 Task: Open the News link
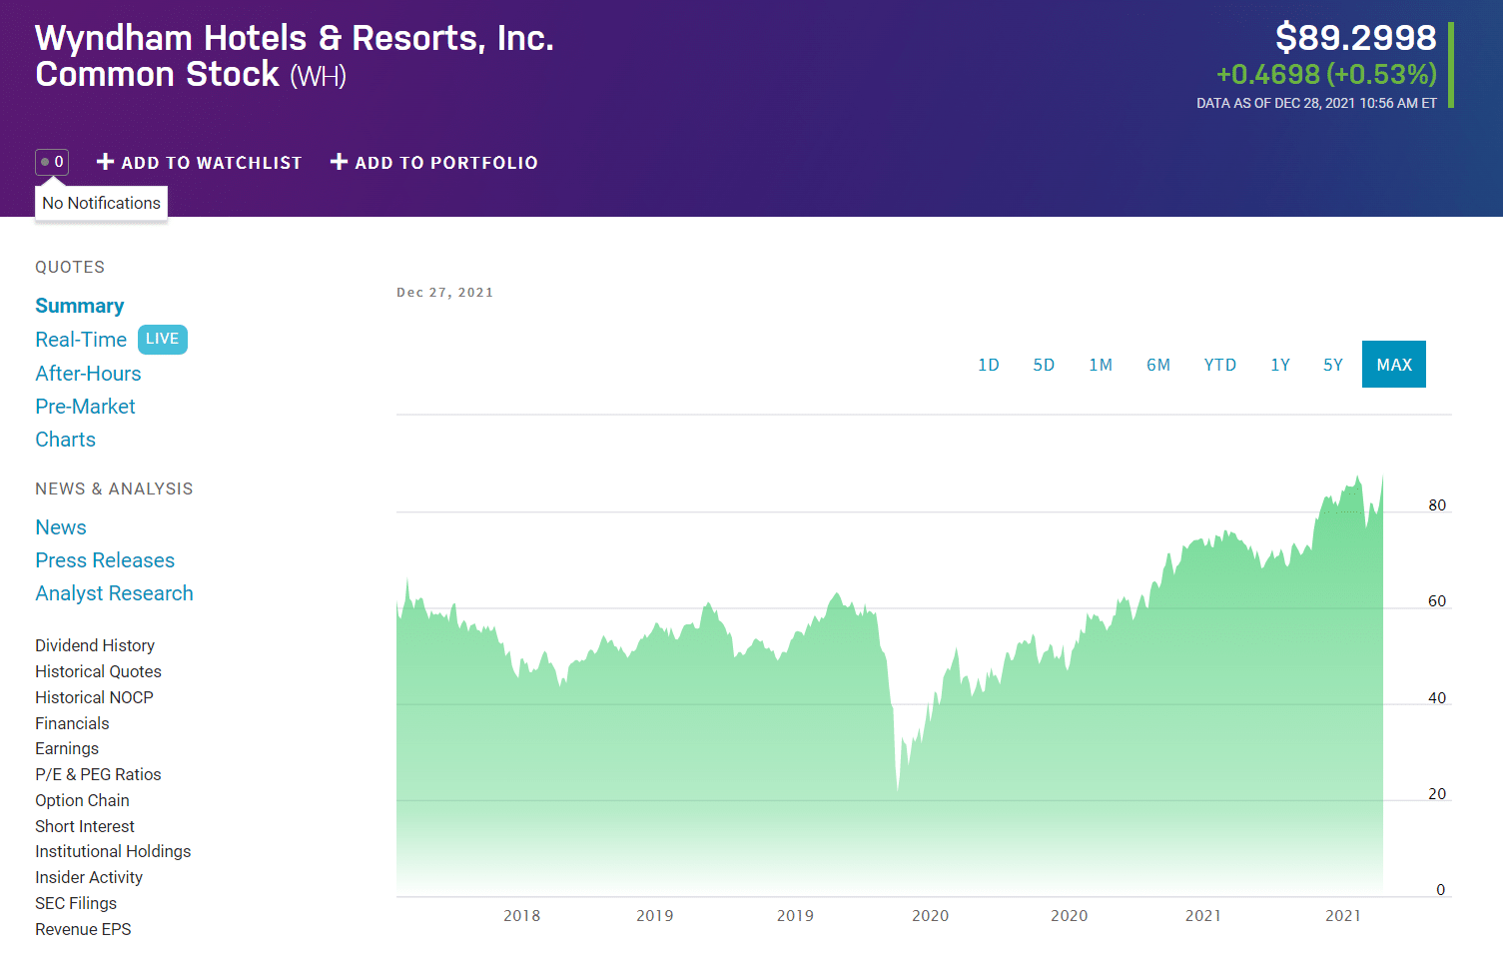coord(61,527)
